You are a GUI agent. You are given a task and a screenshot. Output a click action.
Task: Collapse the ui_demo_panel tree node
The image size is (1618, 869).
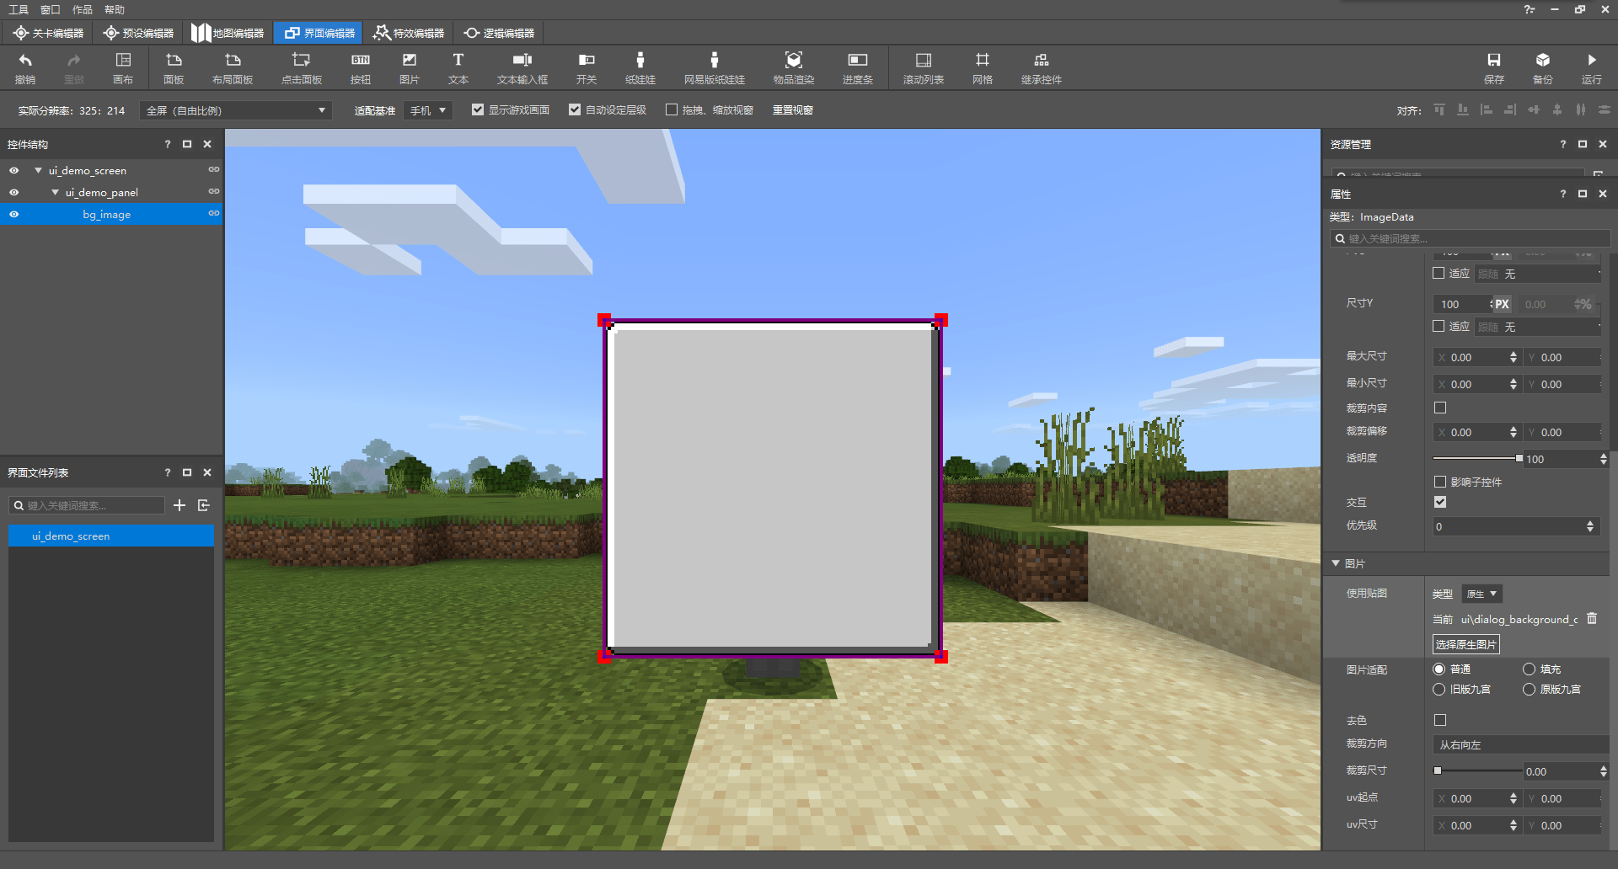pos(56,192)
